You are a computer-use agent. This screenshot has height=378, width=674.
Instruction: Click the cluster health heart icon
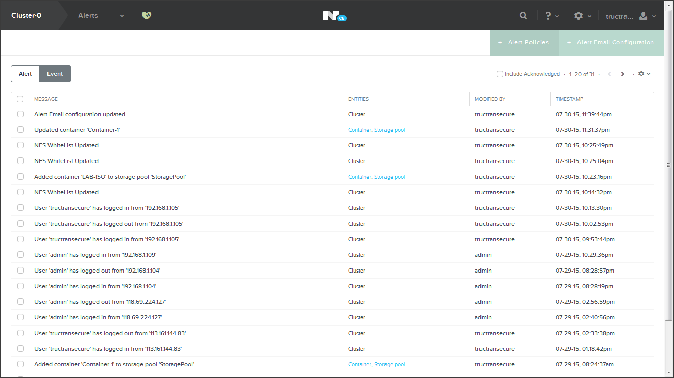[147, 15]
